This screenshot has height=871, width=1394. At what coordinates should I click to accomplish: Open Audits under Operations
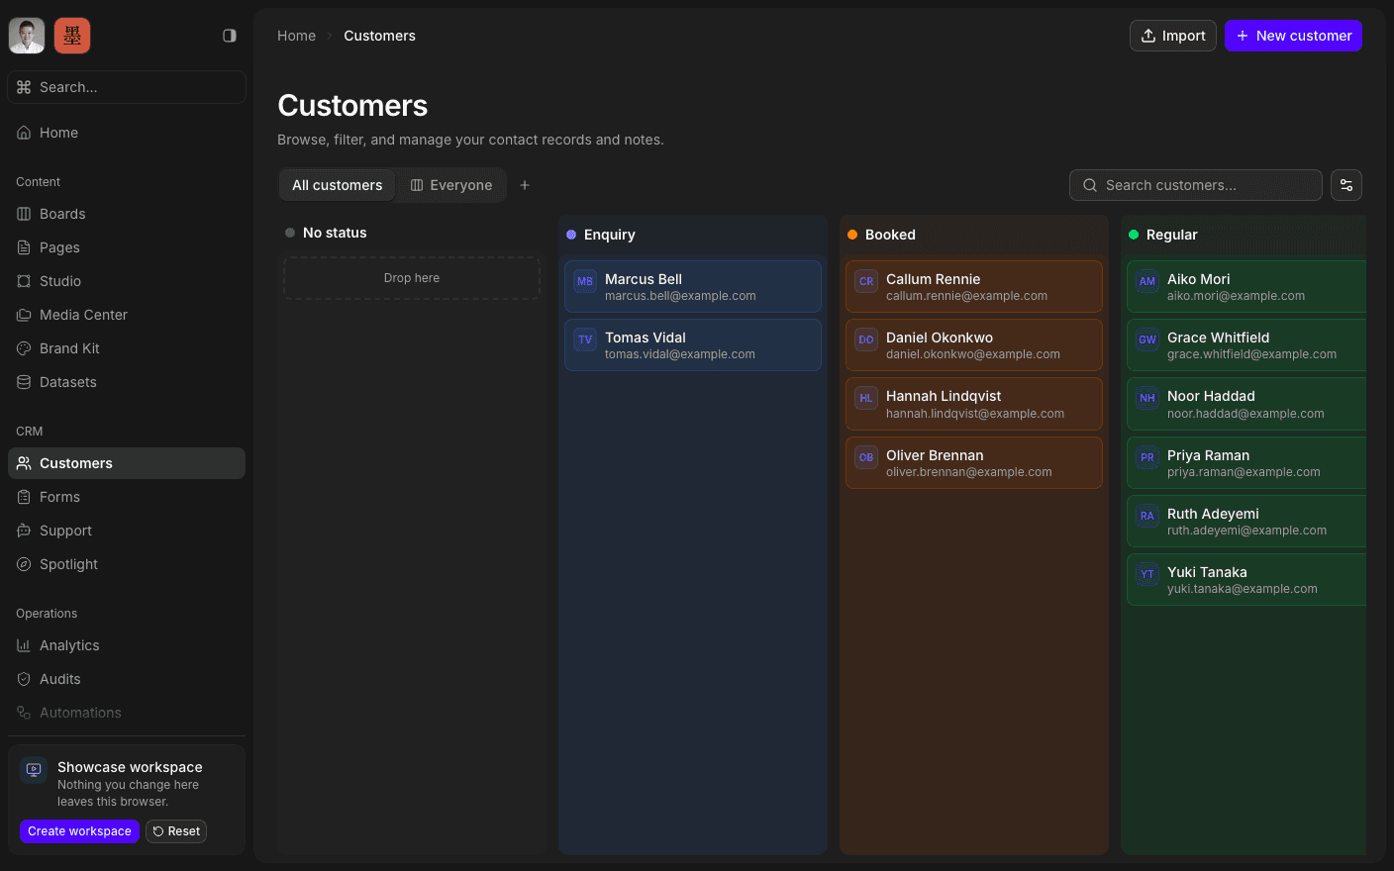click(x=127, y=679)
